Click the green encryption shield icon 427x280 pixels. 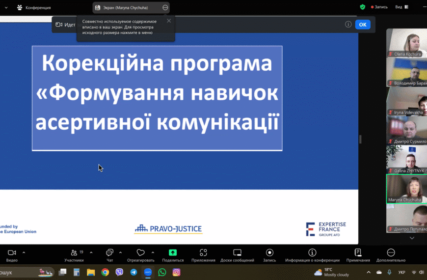click(x=363, y=7)
